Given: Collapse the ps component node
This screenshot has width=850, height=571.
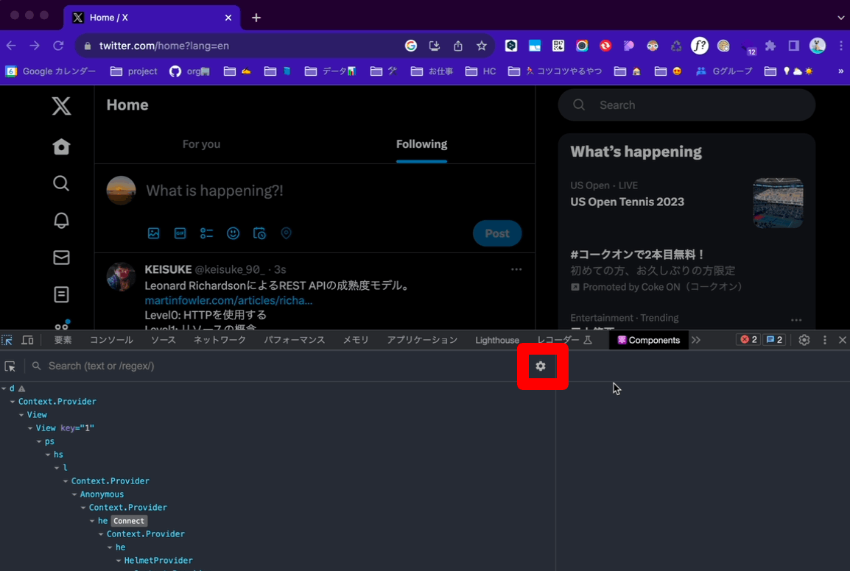Looking at the screenshot, I should point(39,441).
